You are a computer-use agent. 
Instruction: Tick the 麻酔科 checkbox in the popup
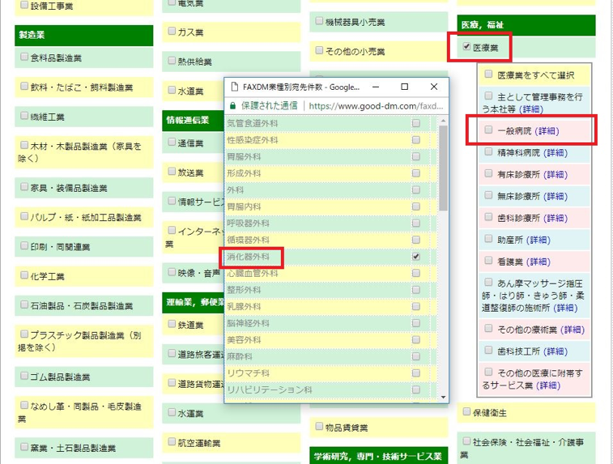click(x=416, y=355)
